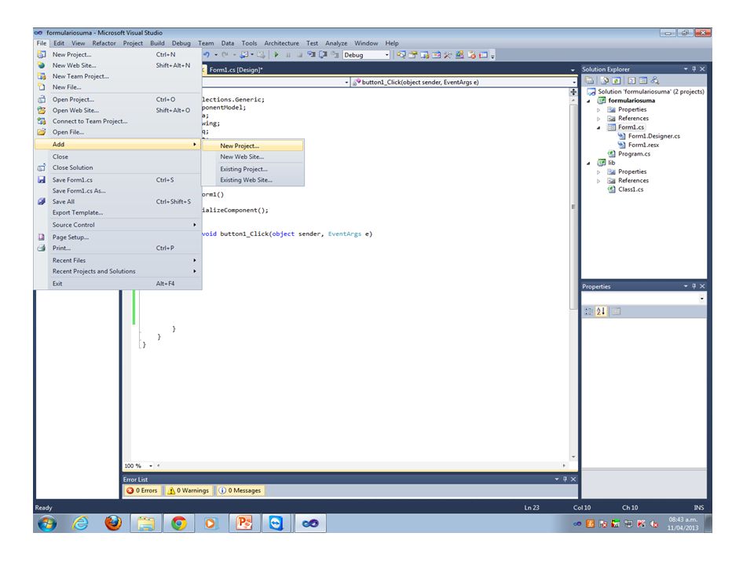Image resolution: width=754 pixels, height=566 pixels.
Task: Collapse the Form1.cs node
Action: point(598,127)
